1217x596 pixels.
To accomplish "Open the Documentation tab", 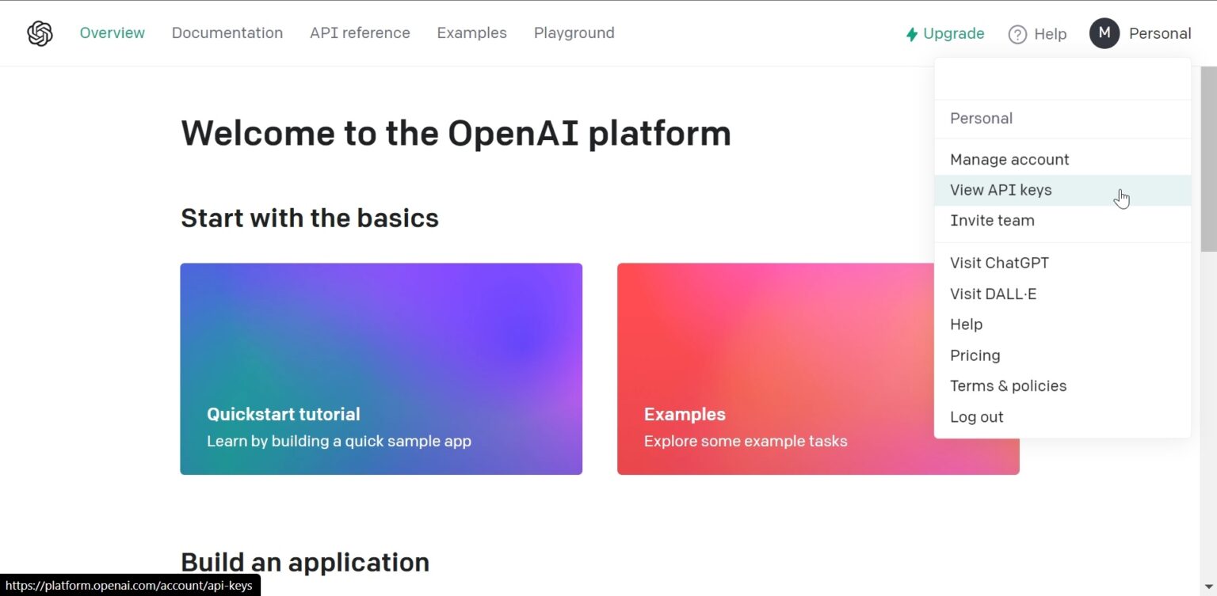I will (227, 33).
